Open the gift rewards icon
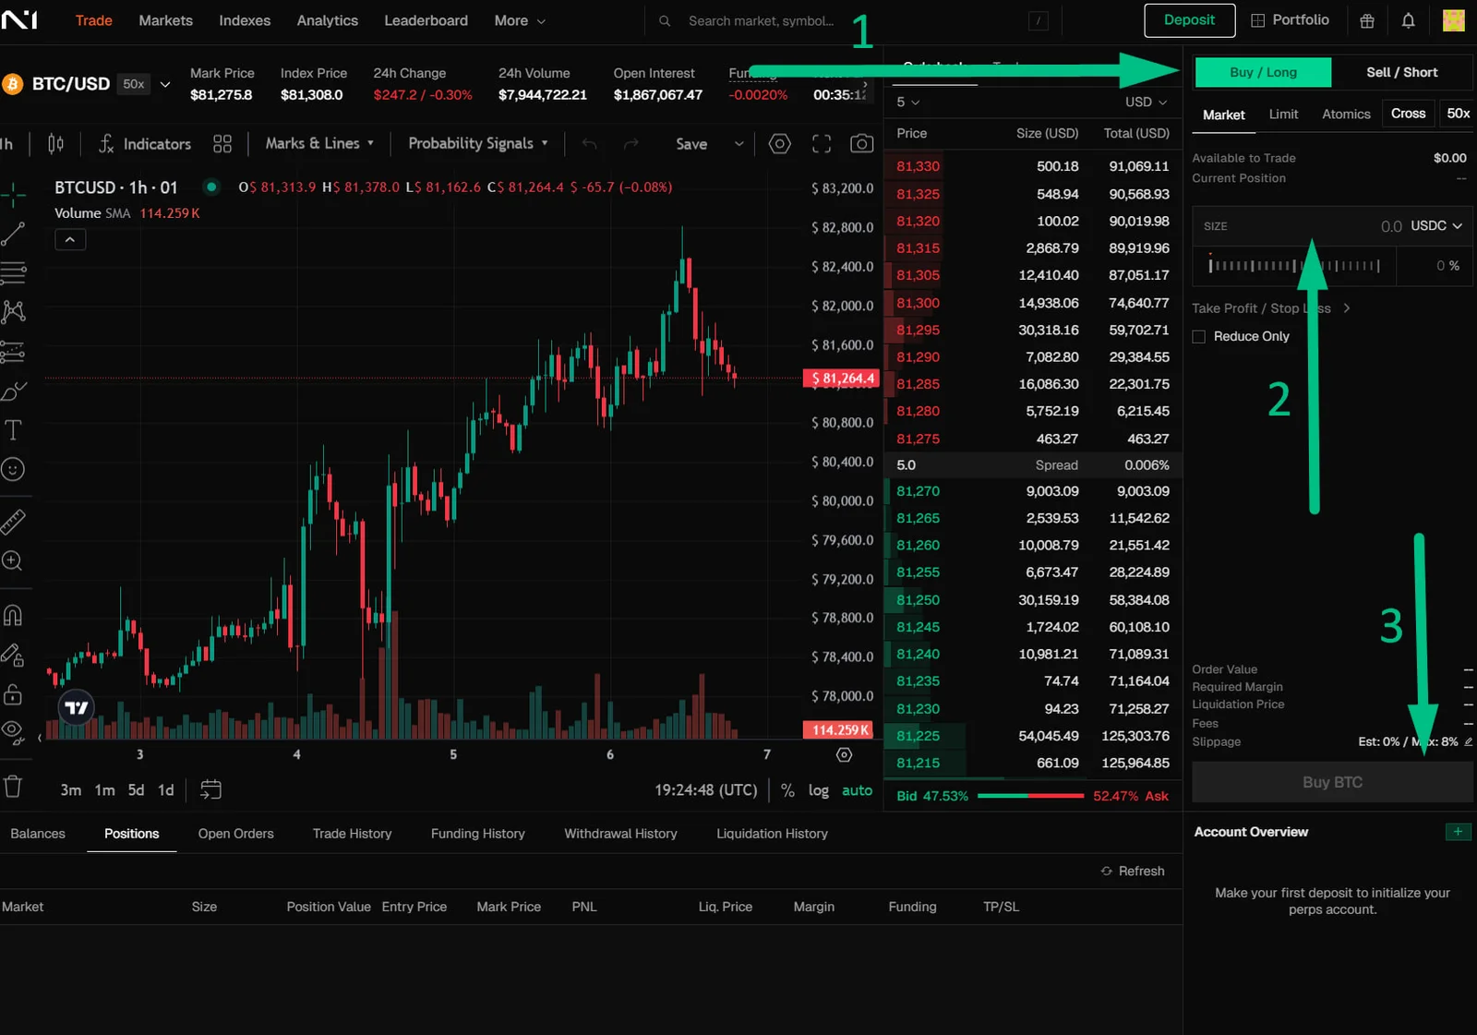 1367,20
